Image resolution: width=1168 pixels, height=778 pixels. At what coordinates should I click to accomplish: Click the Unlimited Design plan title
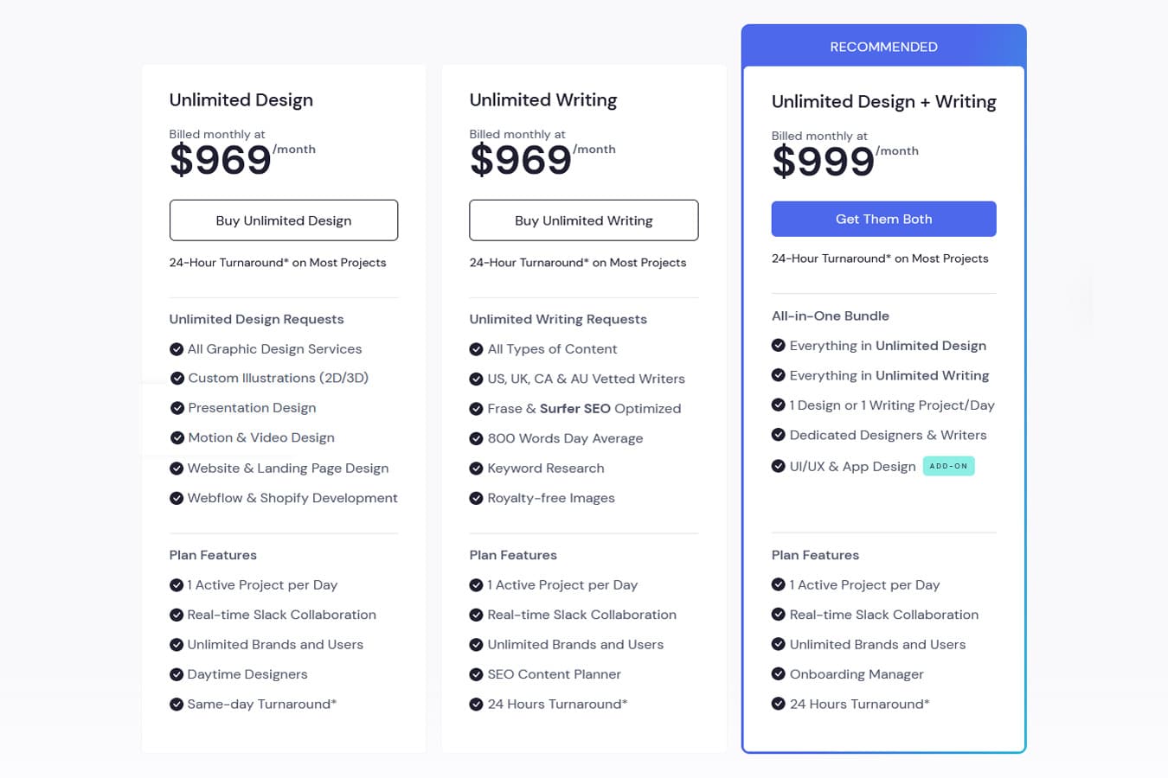241,100
